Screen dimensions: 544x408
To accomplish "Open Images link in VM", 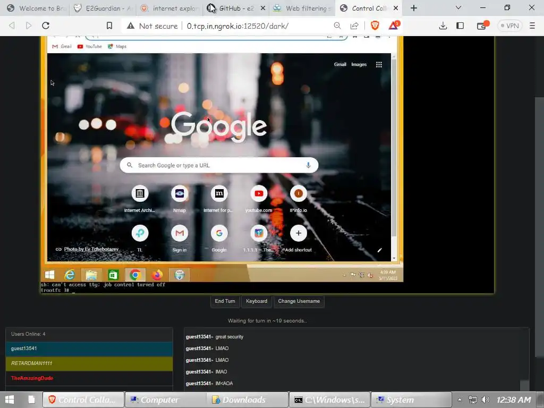I will (x=359, y=64).
